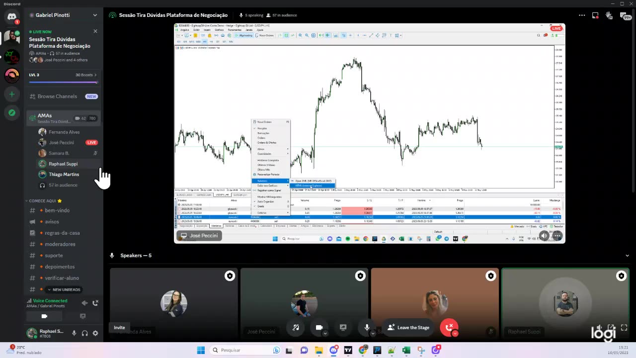The image size is (636, 358).
Task: Click the share screen button in the stage controls
Action: [343, 328]
